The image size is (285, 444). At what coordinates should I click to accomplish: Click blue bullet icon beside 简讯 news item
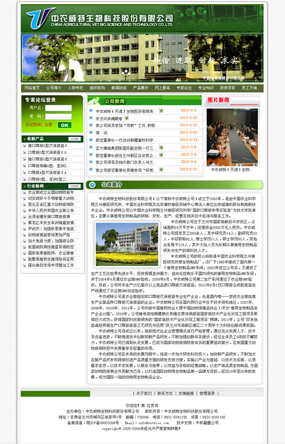click(91, 132)
